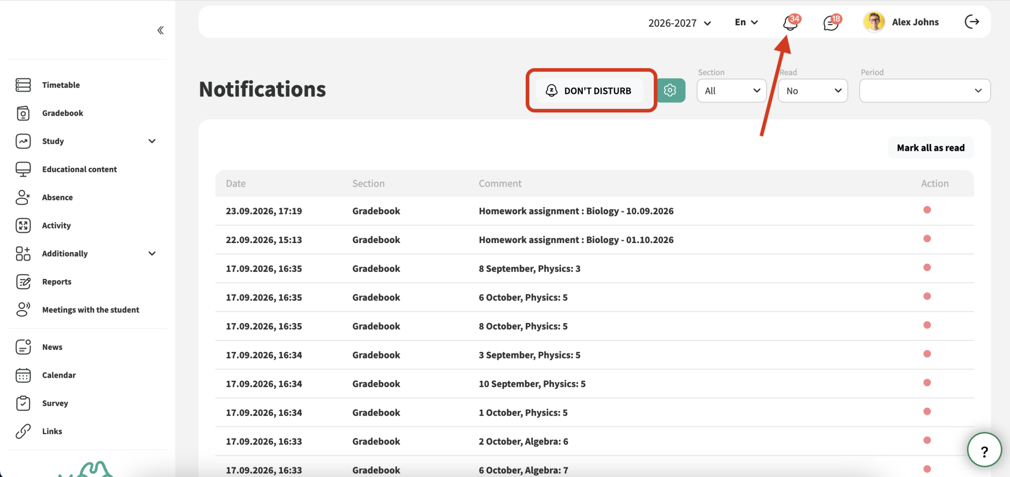The width and height of the screenshot is (1010, 477).
Task: Toggle unread dot for 22.09.2026, 15:13 notification
Action: (x=927, y=239)
